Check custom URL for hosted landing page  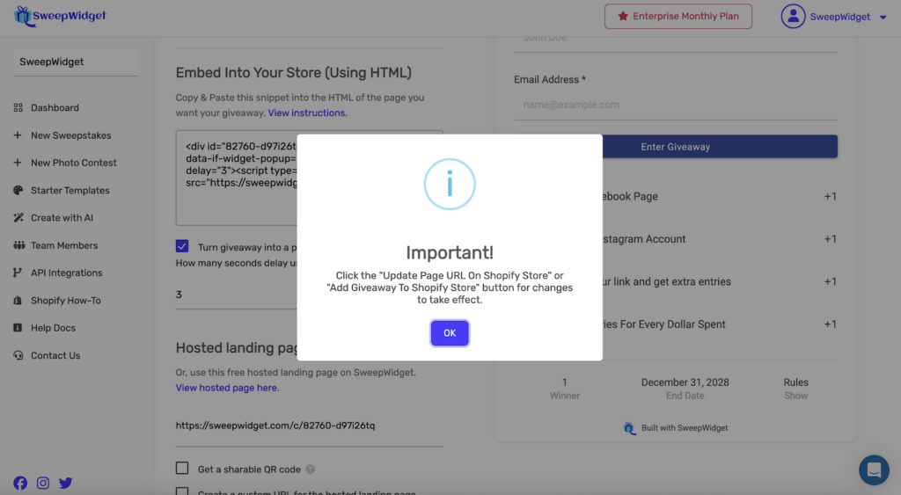point(182,491)
